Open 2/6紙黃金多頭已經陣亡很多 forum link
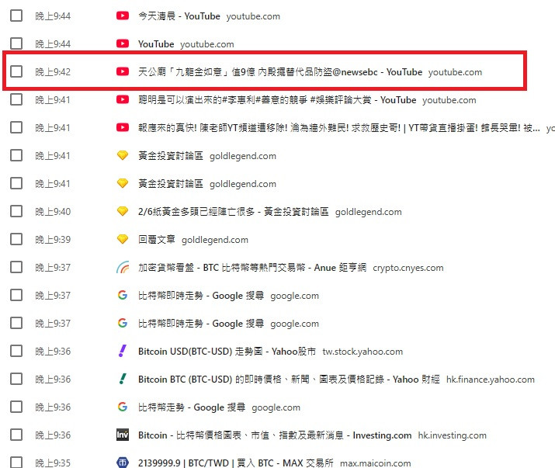555x468 pixels. coord(234,212)
